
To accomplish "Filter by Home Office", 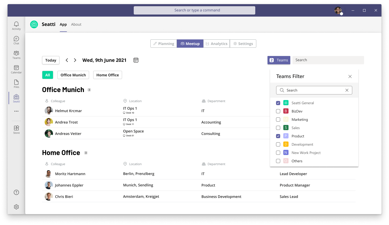I will point(108,75).
